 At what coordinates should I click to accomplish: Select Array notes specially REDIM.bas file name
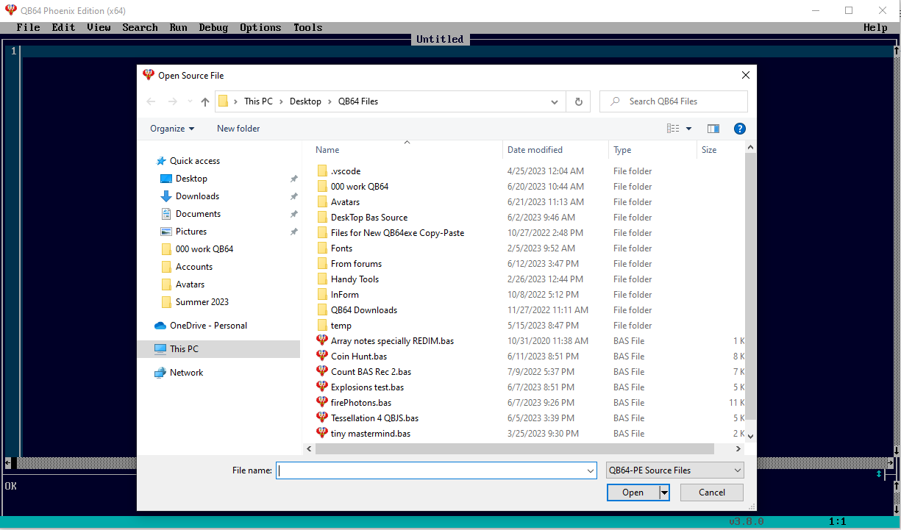point(392,341)
